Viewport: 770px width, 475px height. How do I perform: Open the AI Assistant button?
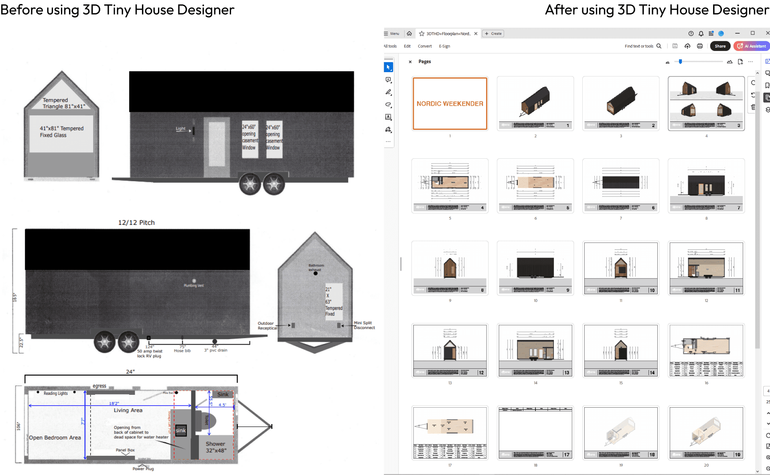click(752, 46)
